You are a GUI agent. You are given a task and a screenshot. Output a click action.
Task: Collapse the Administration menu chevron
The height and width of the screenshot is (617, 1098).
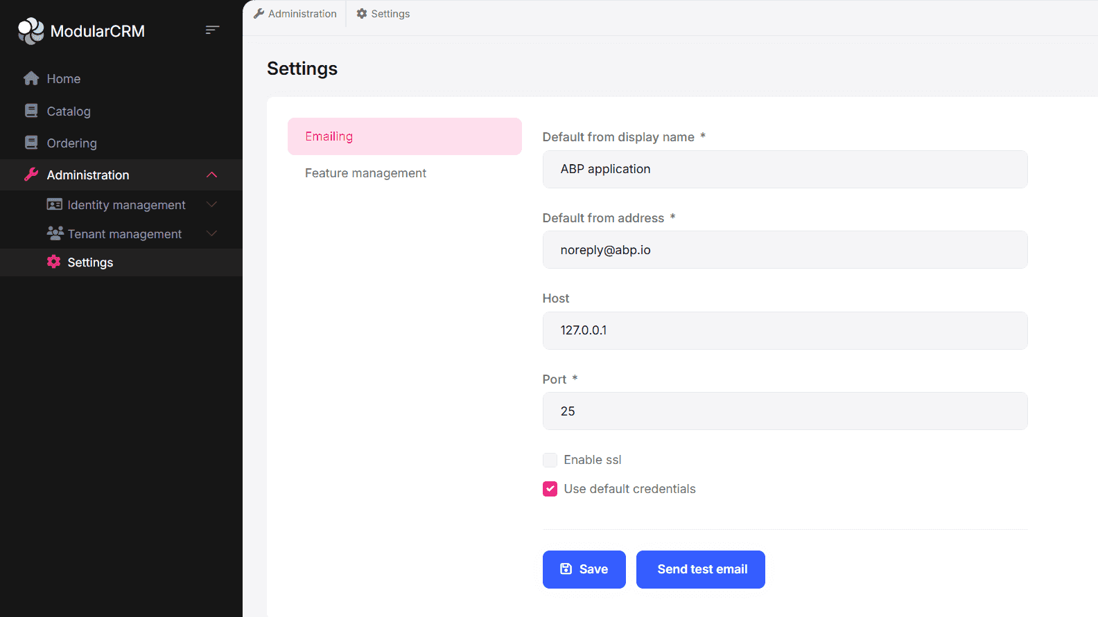click(212, 175)
